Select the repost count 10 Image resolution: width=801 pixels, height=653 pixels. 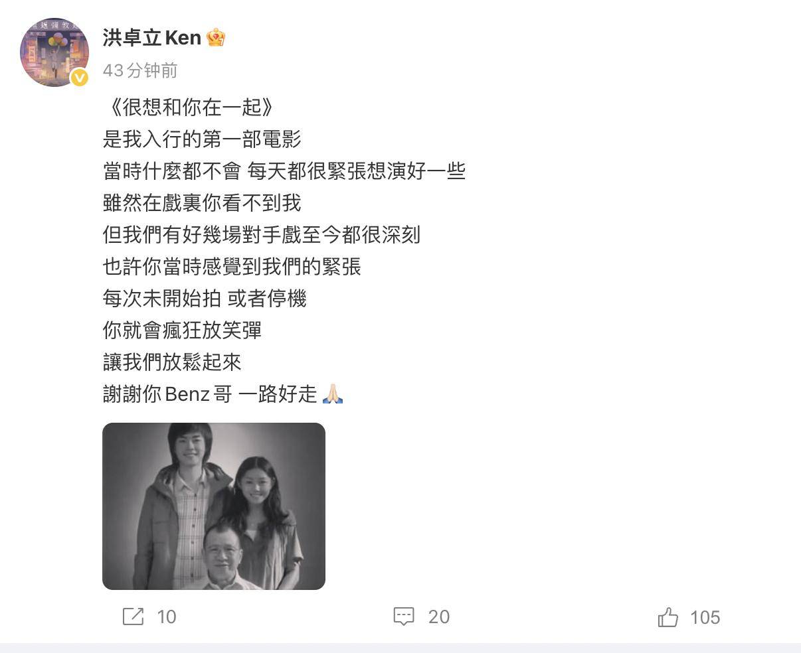click(x=167, y=617)
